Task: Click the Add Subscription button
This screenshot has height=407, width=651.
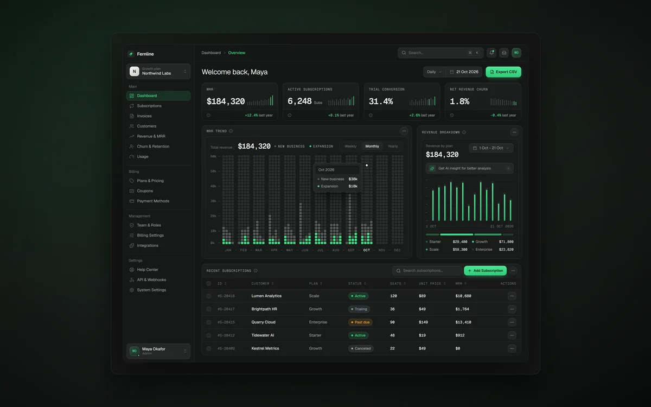Action: [485, 270]
